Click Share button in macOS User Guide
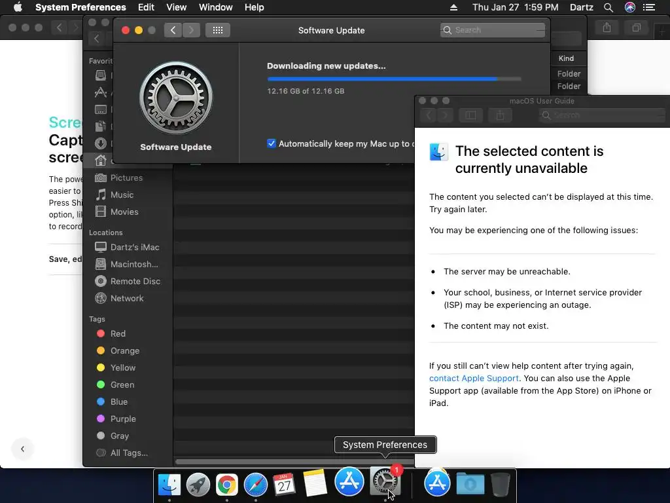The image size is (670, 503). pyautogui.click(x=500, y=115)
